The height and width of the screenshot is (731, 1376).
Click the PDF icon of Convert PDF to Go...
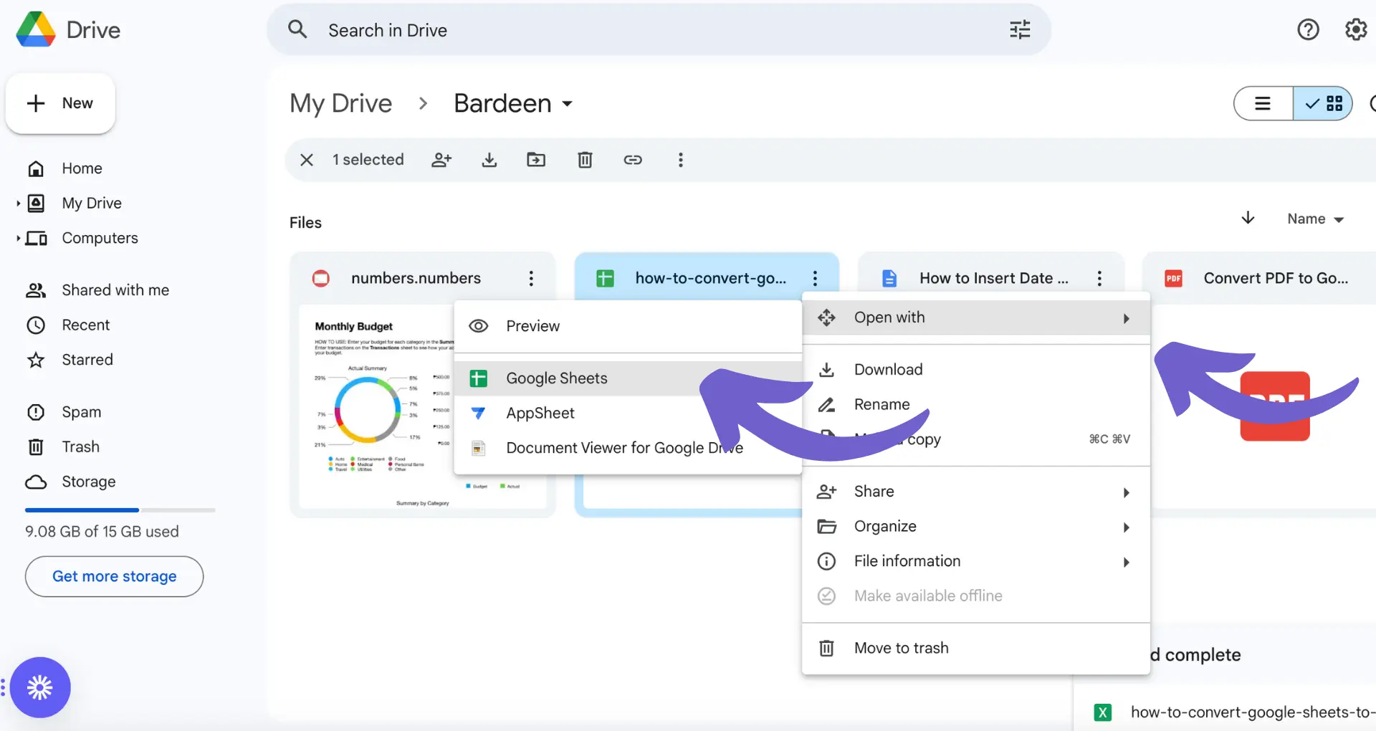point(1173,278)
